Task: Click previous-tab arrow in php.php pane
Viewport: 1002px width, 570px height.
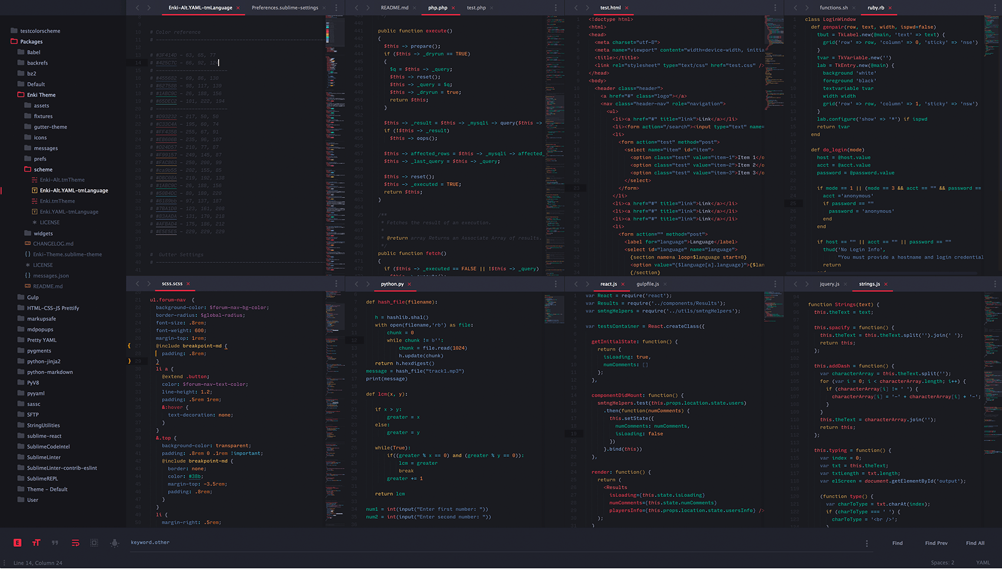Action: point(357,8)
